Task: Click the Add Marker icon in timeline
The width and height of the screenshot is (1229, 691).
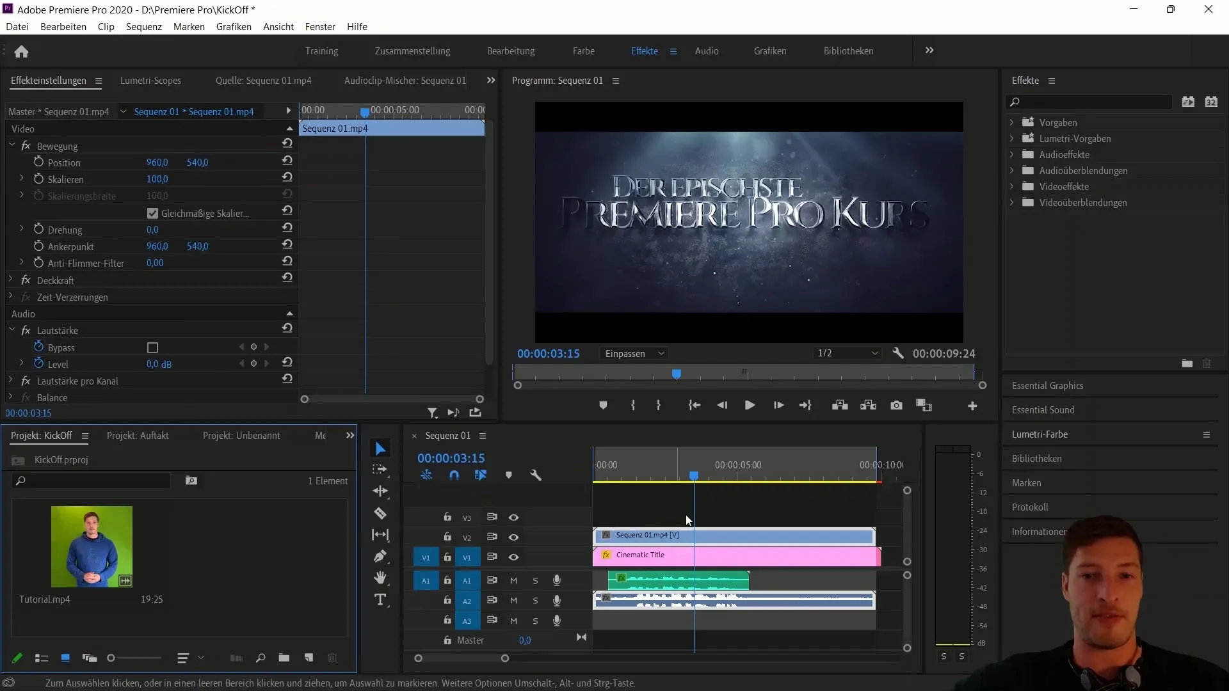Action: 508,475
